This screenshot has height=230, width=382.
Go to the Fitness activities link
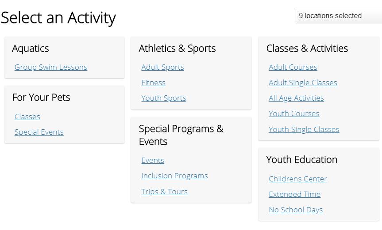154,83
